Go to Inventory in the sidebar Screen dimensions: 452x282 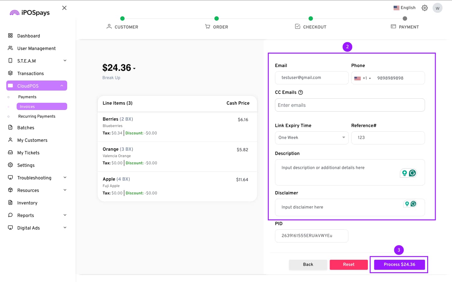pos(27,203)
